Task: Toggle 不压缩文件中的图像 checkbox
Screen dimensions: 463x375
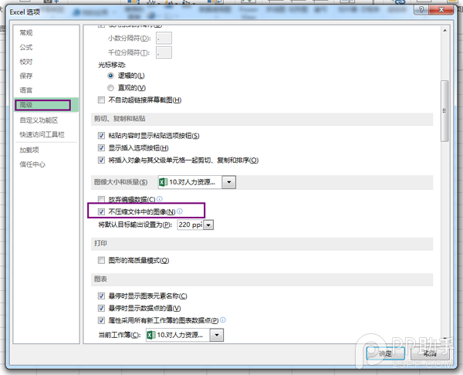Action: tap(101, 211)
